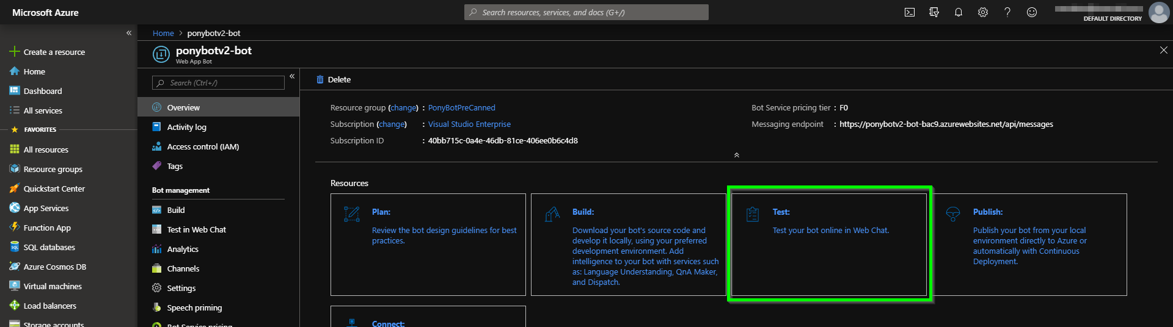
Task: Click change link for Subscription
Action: coord(392,124)
